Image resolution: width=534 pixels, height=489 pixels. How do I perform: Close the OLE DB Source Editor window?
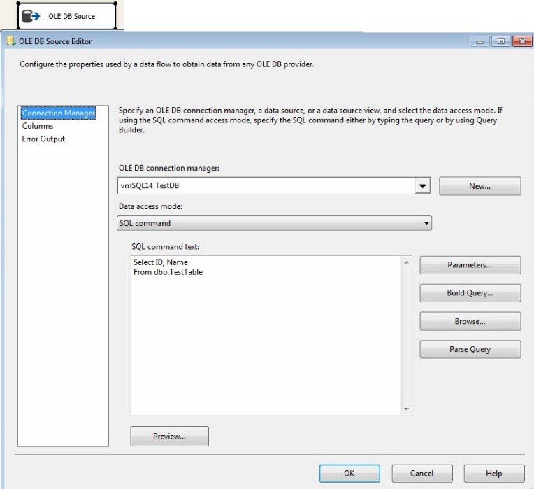tap(522, 41)
